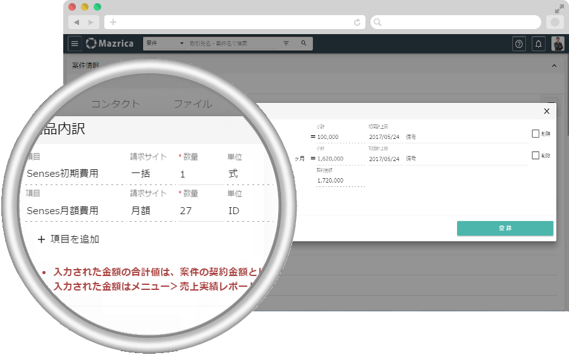Collapse the 案件情報 section chevron
Image resolution: width=569 pixels, height=355 pixels.
[x=554, y=66]
